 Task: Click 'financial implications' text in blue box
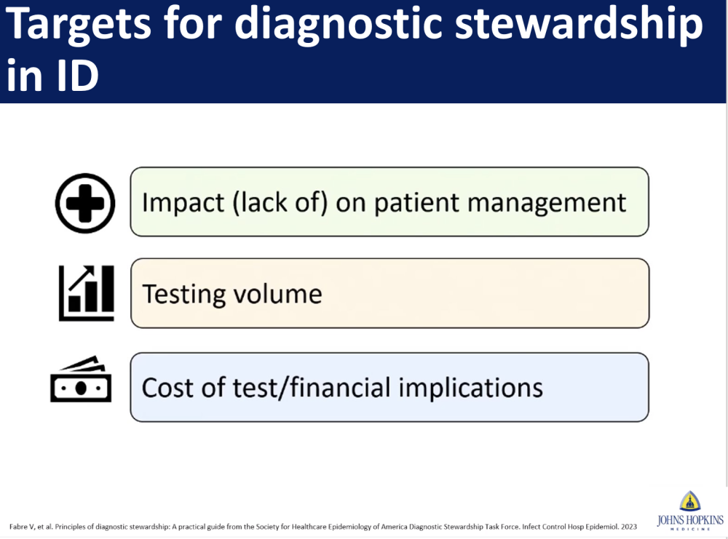click(x=416, y=388)
